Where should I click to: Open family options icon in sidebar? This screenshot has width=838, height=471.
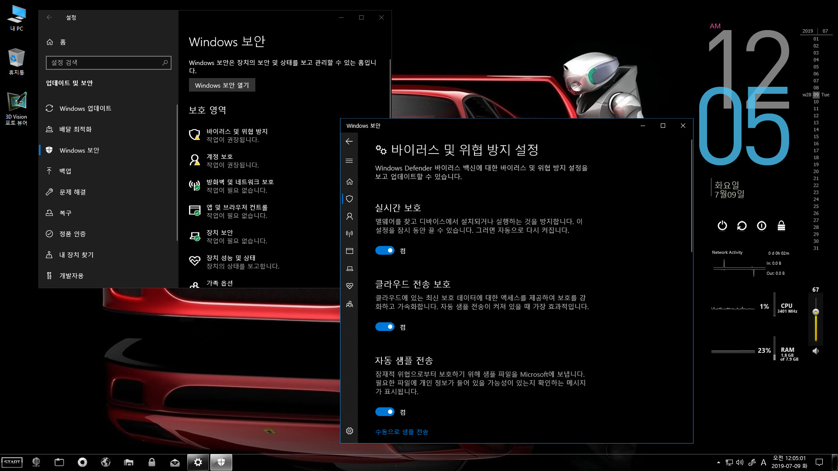click(349, 304)
